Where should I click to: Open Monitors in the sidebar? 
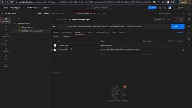point(6,50)
